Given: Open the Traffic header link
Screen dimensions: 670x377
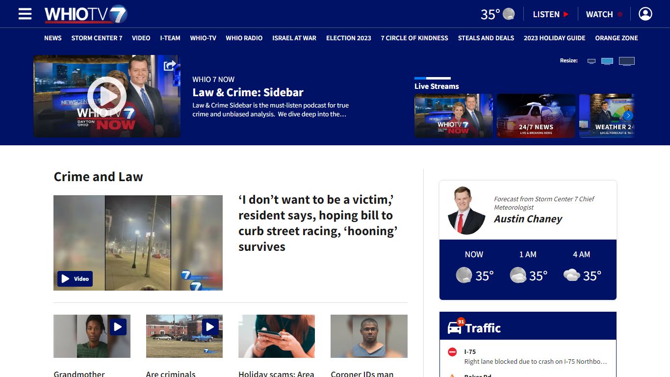Looking at the screenshot, I should click(483, 328).
